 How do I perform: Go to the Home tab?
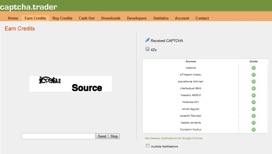point(13,18)
